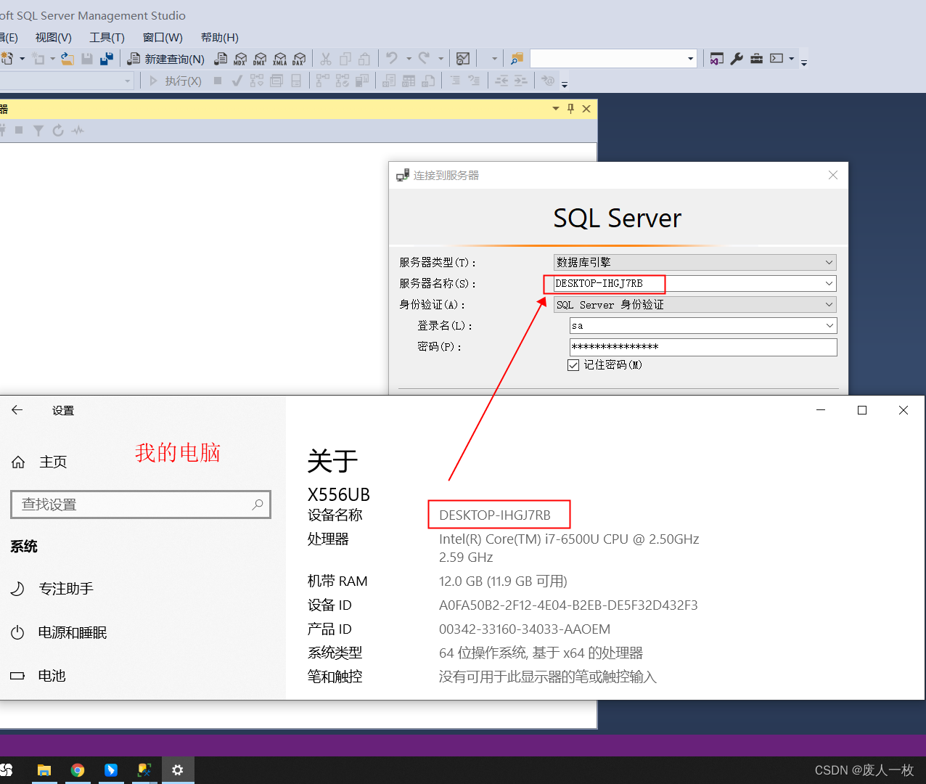The height and width of the screenshot is (784, 926).
Task: Open Chrome from the taskbar
Action: tap(78, 770)
